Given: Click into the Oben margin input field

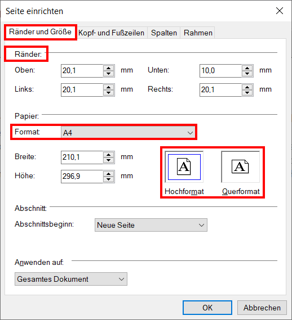Looking at the screenshot, I should coord(82,71).
